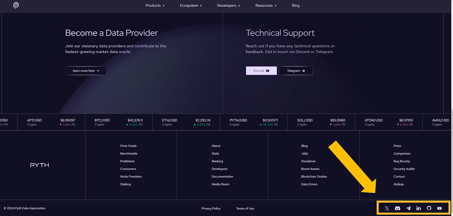This screenshot has width=453, height=216.
Task: Open the Ranking footer link
Action: click(217, 161)
